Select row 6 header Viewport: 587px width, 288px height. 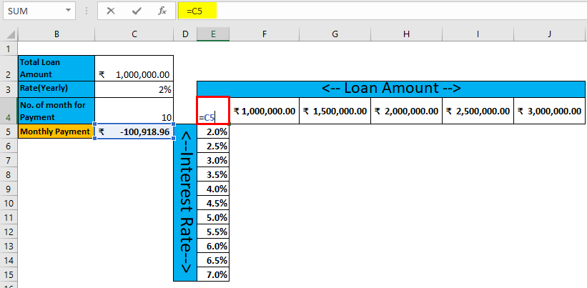(x=9, y=146)
